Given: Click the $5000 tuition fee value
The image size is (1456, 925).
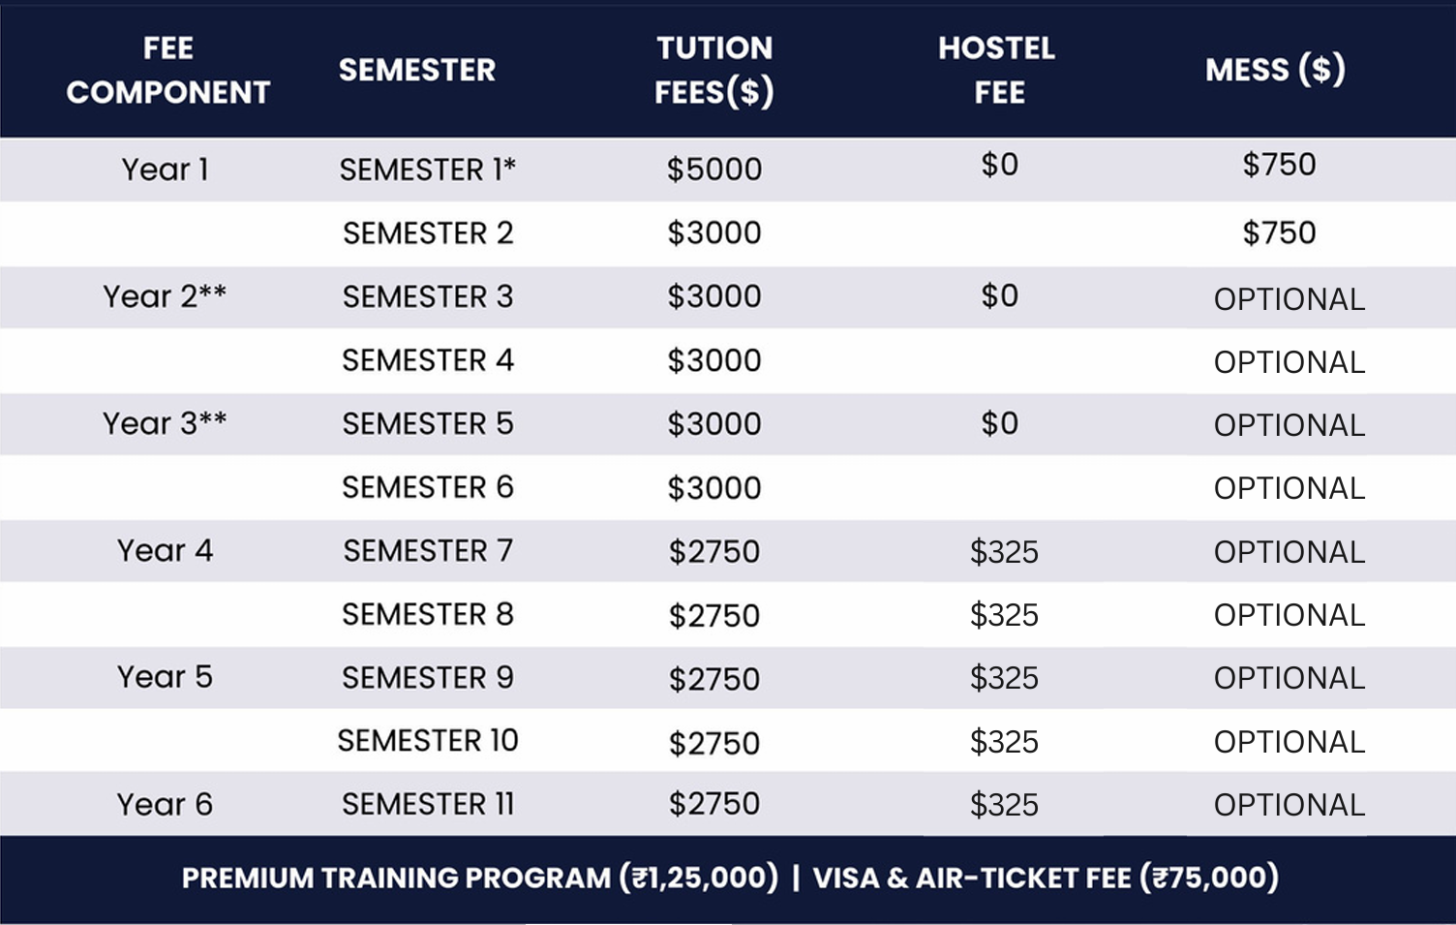Looking at the screenshot, I should coord(714,170).
